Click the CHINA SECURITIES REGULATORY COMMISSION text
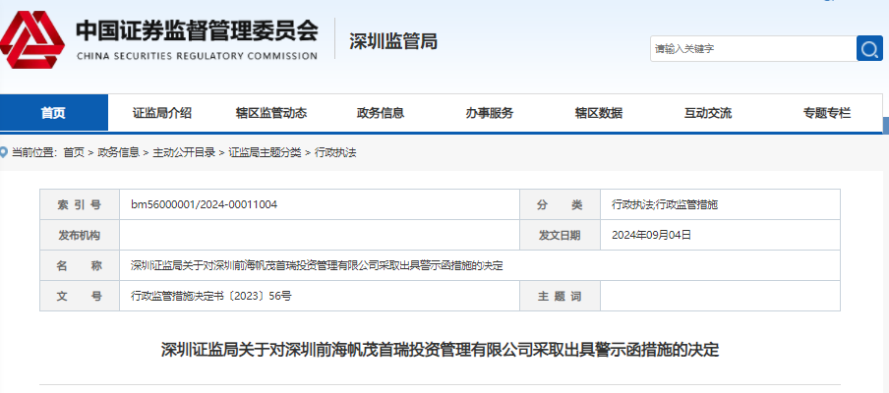889x393 pixels. pyautogui.click(x=197, y=56)
